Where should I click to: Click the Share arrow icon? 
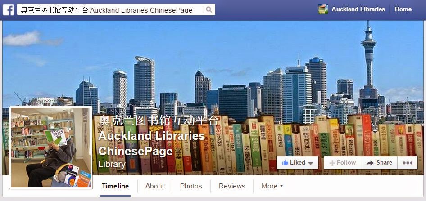pos(370,163)
